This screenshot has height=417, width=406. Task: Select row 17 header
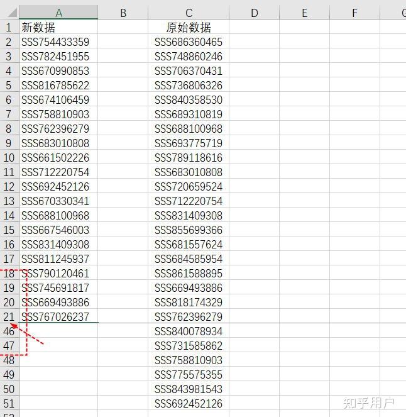tap(9, 259)
